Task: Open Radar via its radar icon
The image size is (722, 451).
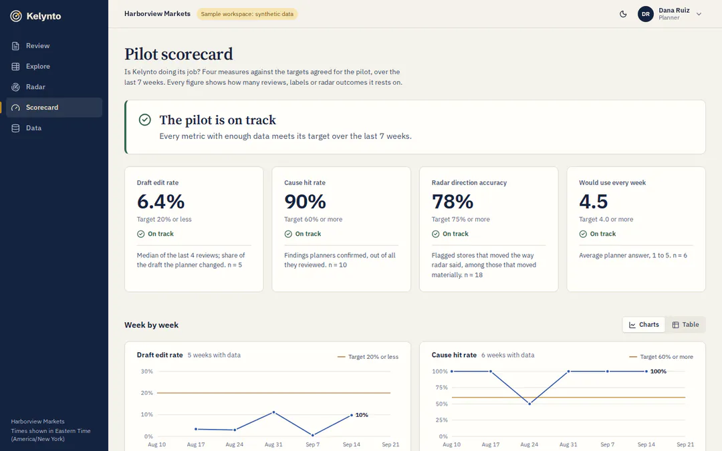Action: tap(15, 87)
